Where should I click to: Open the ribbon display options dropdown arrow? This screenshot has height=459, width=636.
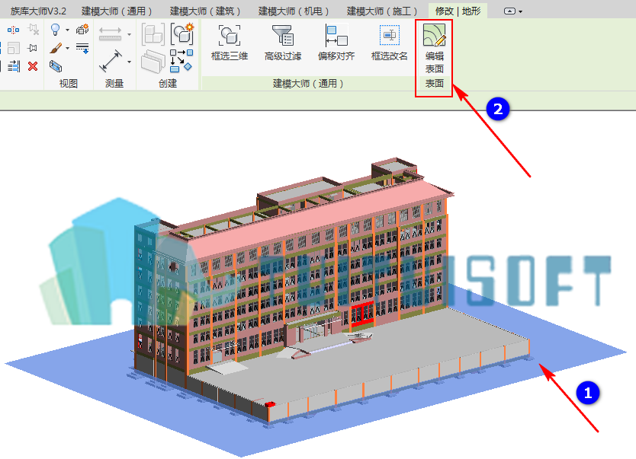[x=520, y=11]
